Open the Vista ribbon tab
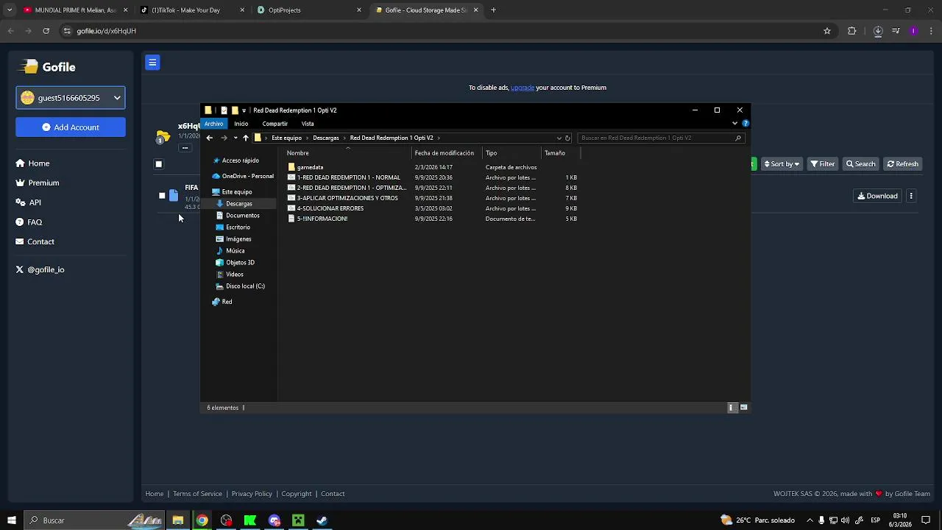Viewport: 942px width, 530px height. coord(308,124)
